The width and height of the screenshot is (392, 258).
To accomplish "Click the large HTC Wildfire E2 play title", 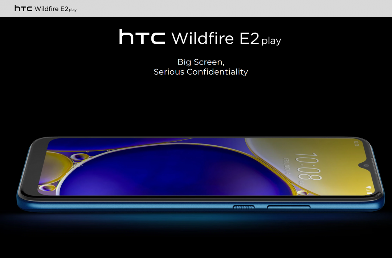I will [x=200, y=38].
